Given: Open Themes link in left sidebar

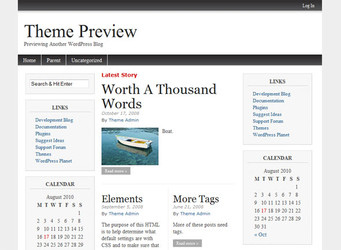Looking at the screenshot, I should tap(43, 154).
